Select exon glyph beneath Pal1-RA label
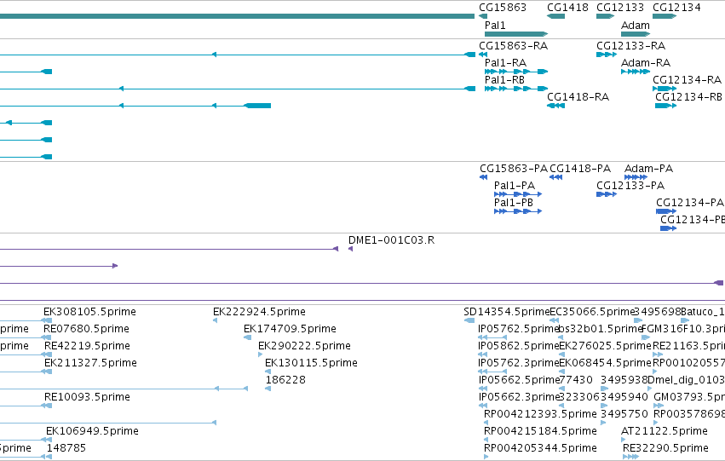Viewport: 725px width, 461px height. (x=516, y=72)
